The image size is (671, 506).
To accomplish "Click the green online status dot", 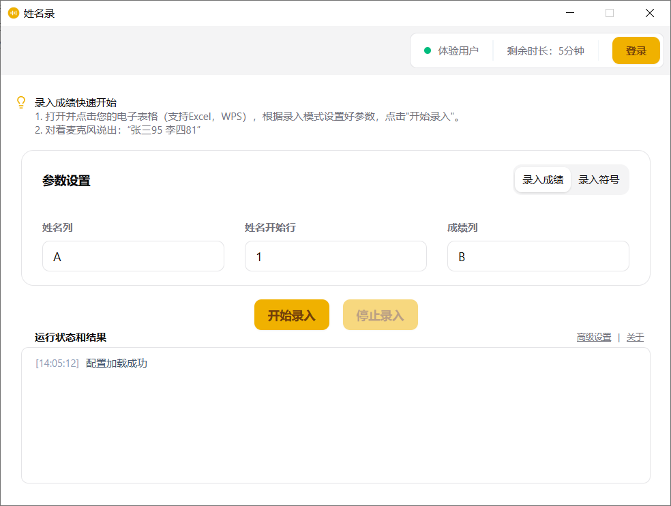I will click(427, 50).
